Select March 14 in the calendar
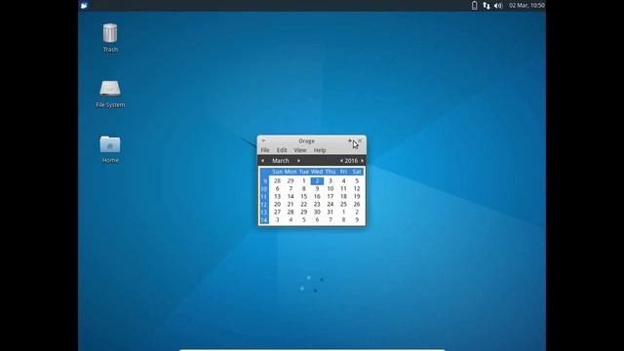The width and height of the screenshot is (624, 351). [x=291, y=196]
